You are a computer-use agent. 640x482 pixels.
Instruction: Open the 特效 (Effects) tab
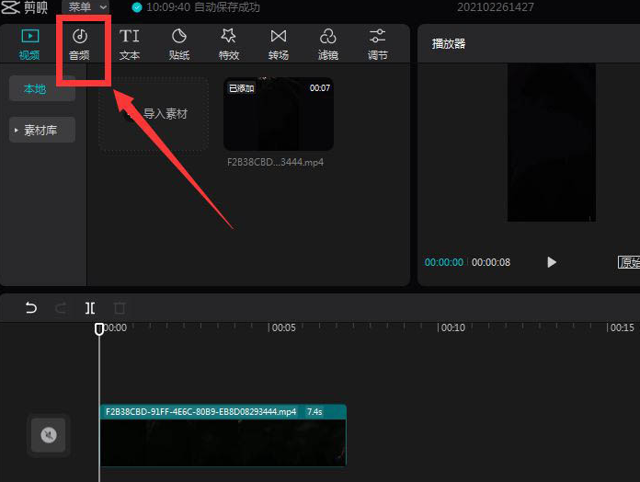click(229, 44)
